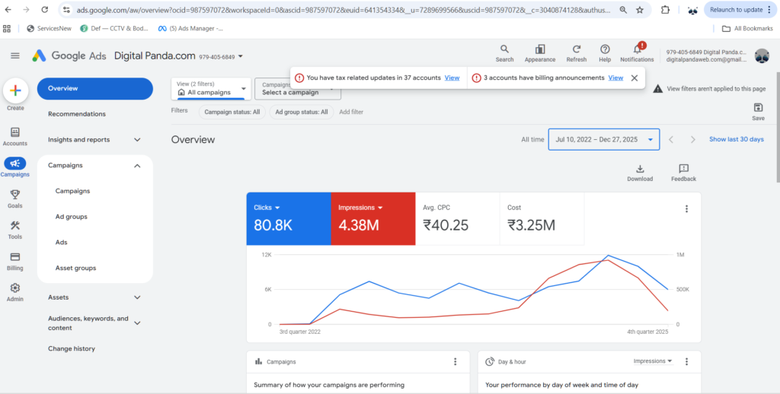
Task: Click Show last 30 days link
Action: coord(736,139)
